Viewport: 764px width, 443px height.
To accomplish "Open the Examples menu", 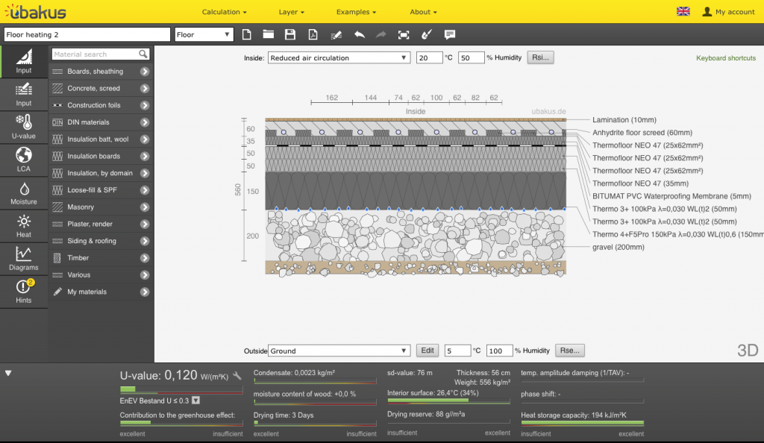I will point(356,12).
